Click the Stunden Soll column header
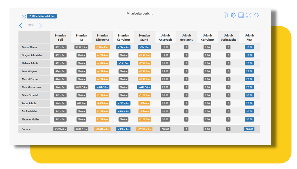This screenshot has width=297, height=169. tap(60, 37)
